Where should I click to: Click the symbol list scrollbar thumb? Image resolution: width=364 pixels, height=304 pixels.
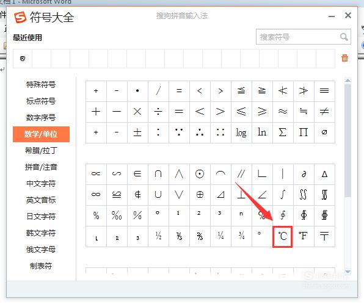pyautogui.click(x=348, y=140)
